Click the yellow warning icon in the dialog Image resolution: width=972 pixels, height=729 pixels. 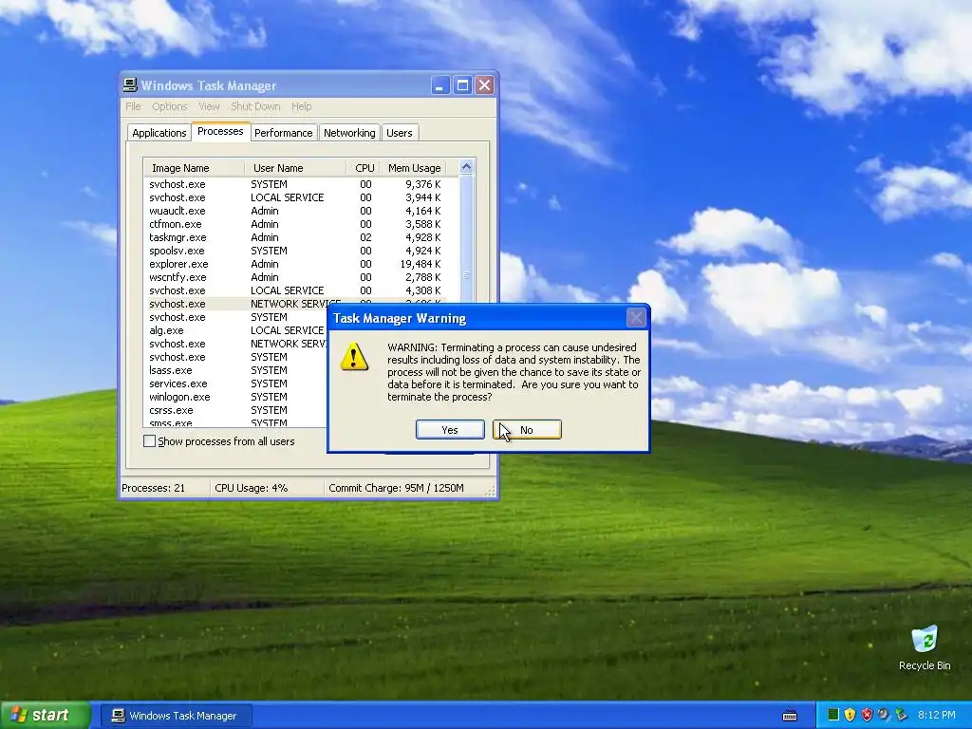[x=354, y=357]
